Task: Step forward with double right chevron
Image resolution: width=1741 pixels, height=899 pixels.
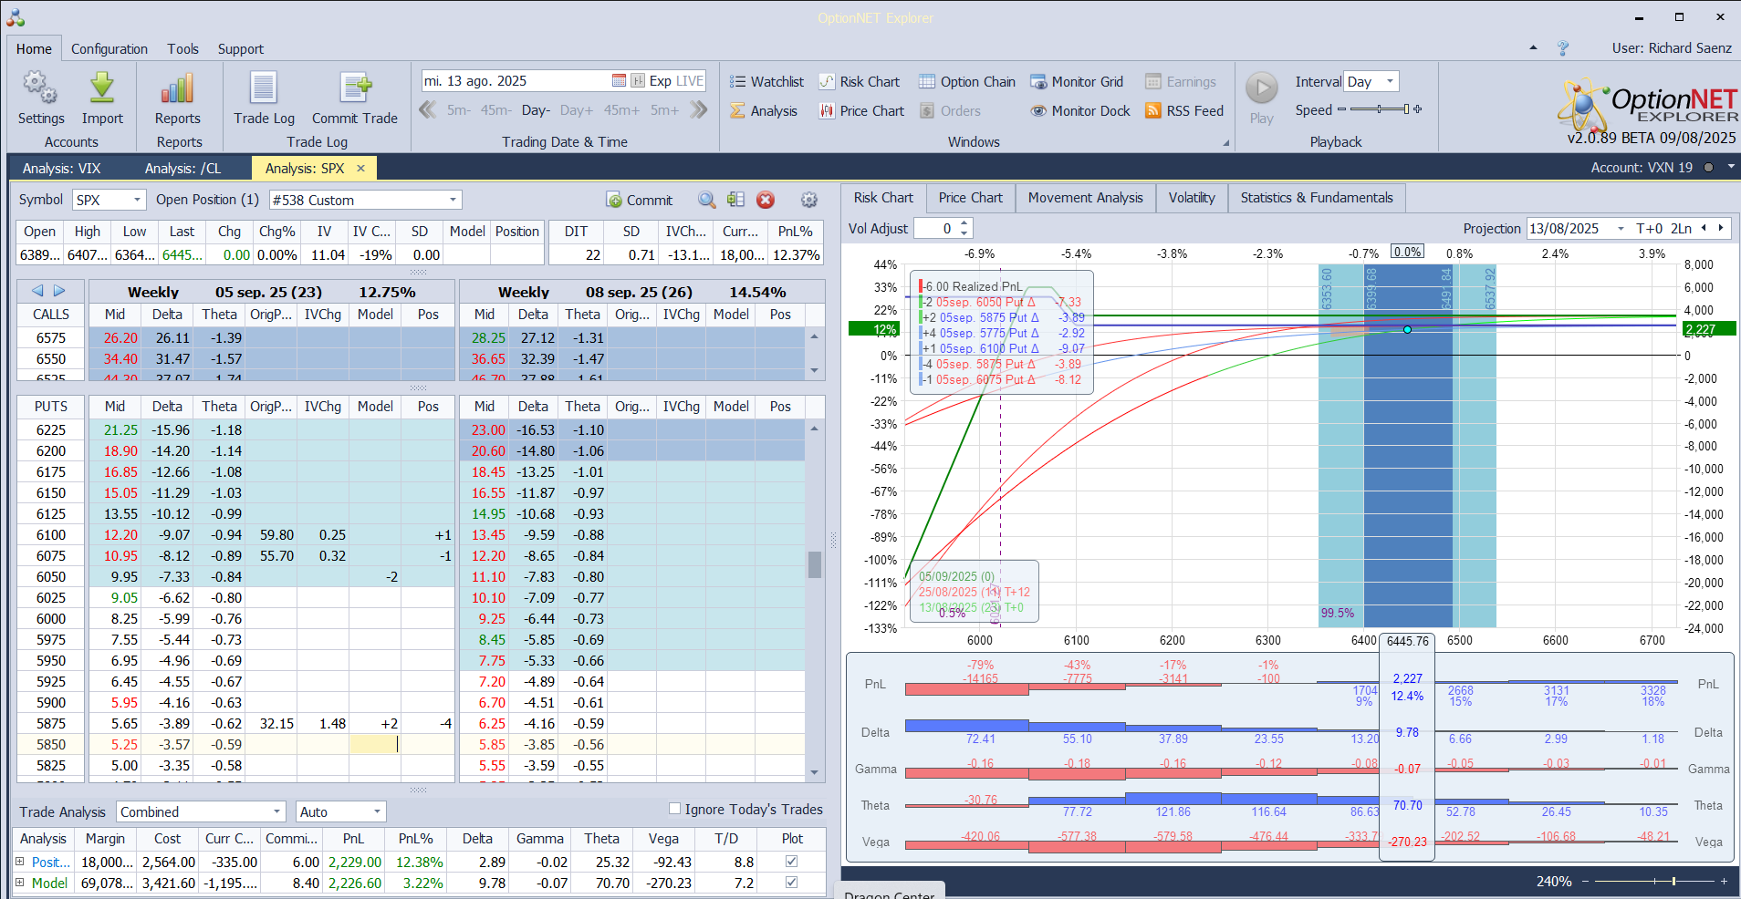Action: (x=699, y=110)
